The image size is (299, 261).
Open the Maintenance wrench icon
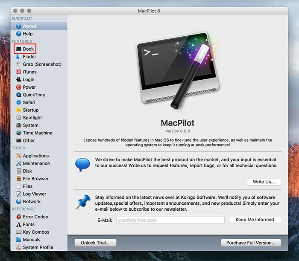[x=19, y=163]
